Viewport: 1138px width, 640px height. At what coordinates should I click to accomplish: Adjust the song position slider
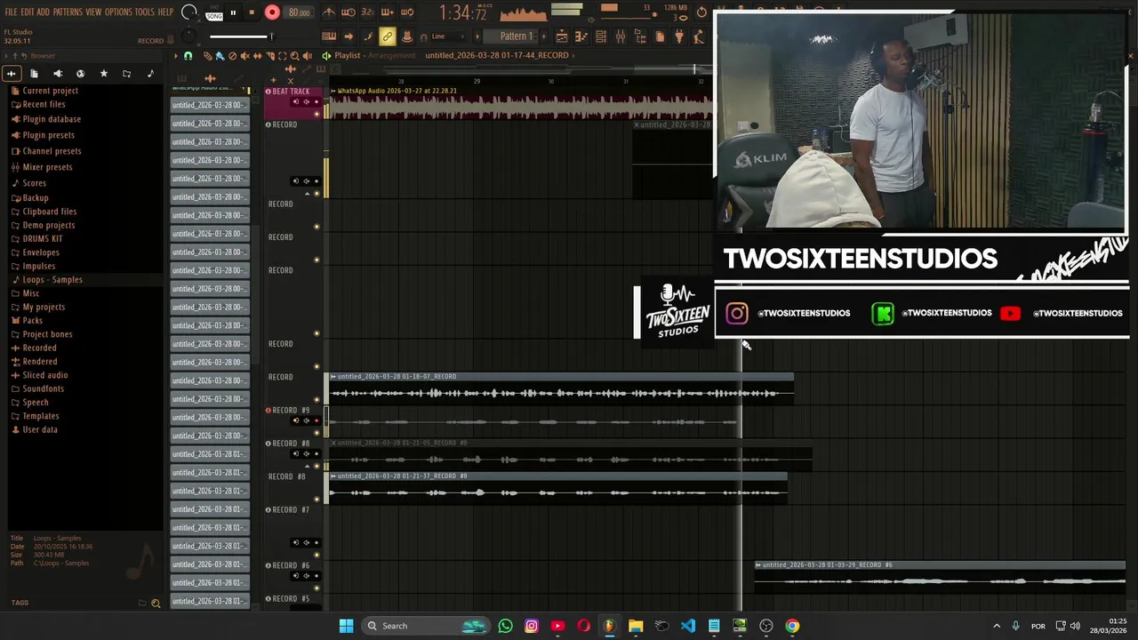[x=242, y=36]
